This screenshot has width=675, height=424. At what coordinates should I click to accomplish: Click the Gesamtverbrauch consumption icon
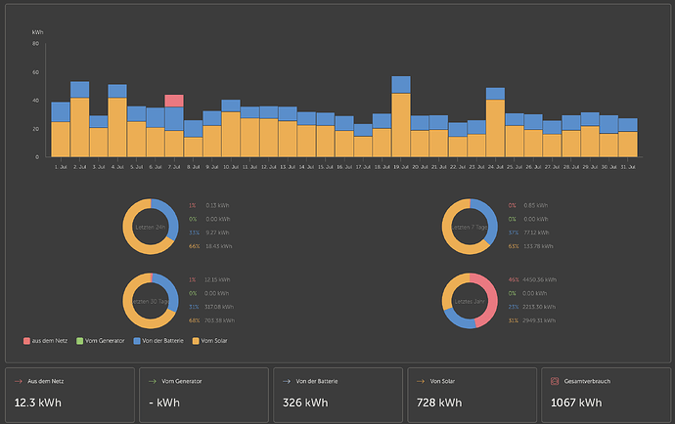point(555,381)
